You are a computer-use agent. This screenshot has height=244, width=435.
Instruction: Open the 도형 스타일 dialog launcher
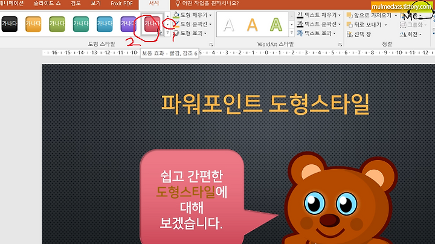pyautogui.click(x=211, y=44)
